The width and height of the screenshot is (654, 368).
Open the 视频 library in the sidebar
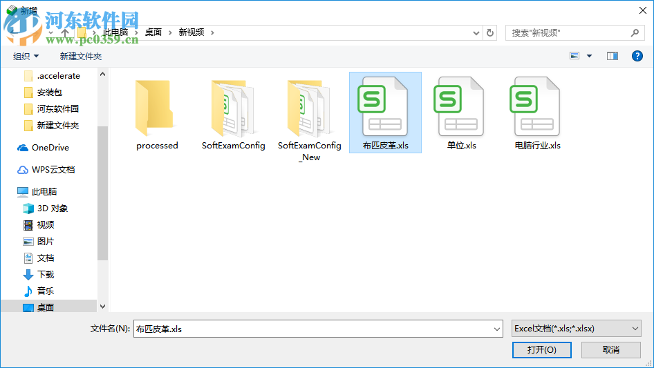(x=39, y=225)
